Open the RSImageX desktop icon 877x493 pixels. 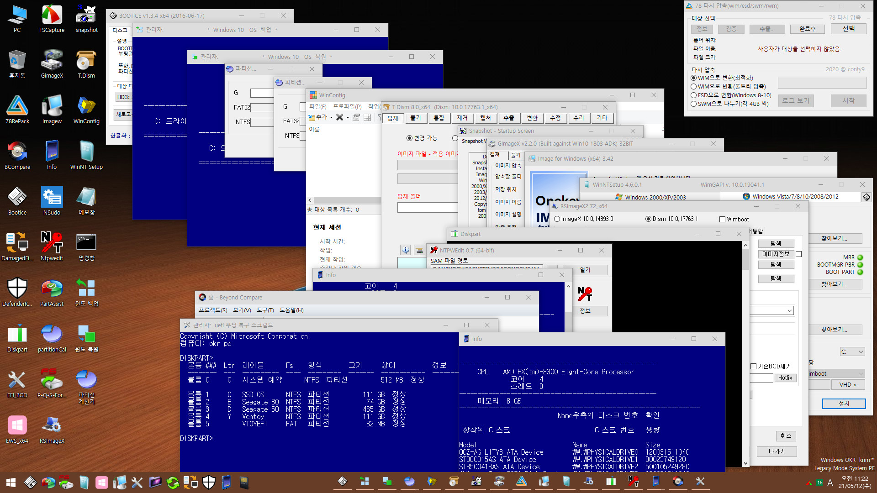pyautogui.click(x=52, y=430)
